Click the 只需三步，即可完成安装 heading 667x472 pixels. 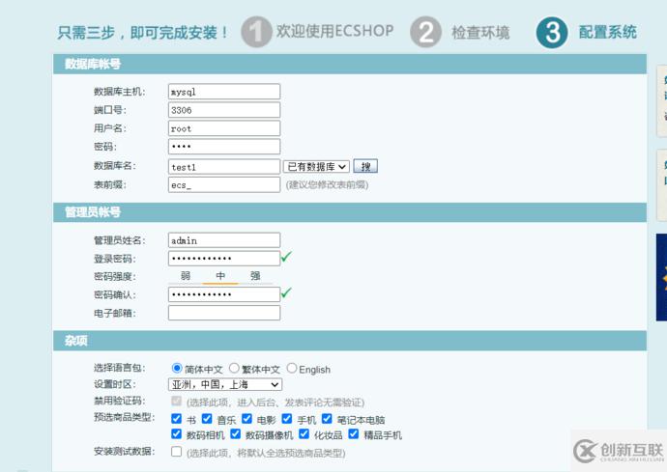coord(143,32)
